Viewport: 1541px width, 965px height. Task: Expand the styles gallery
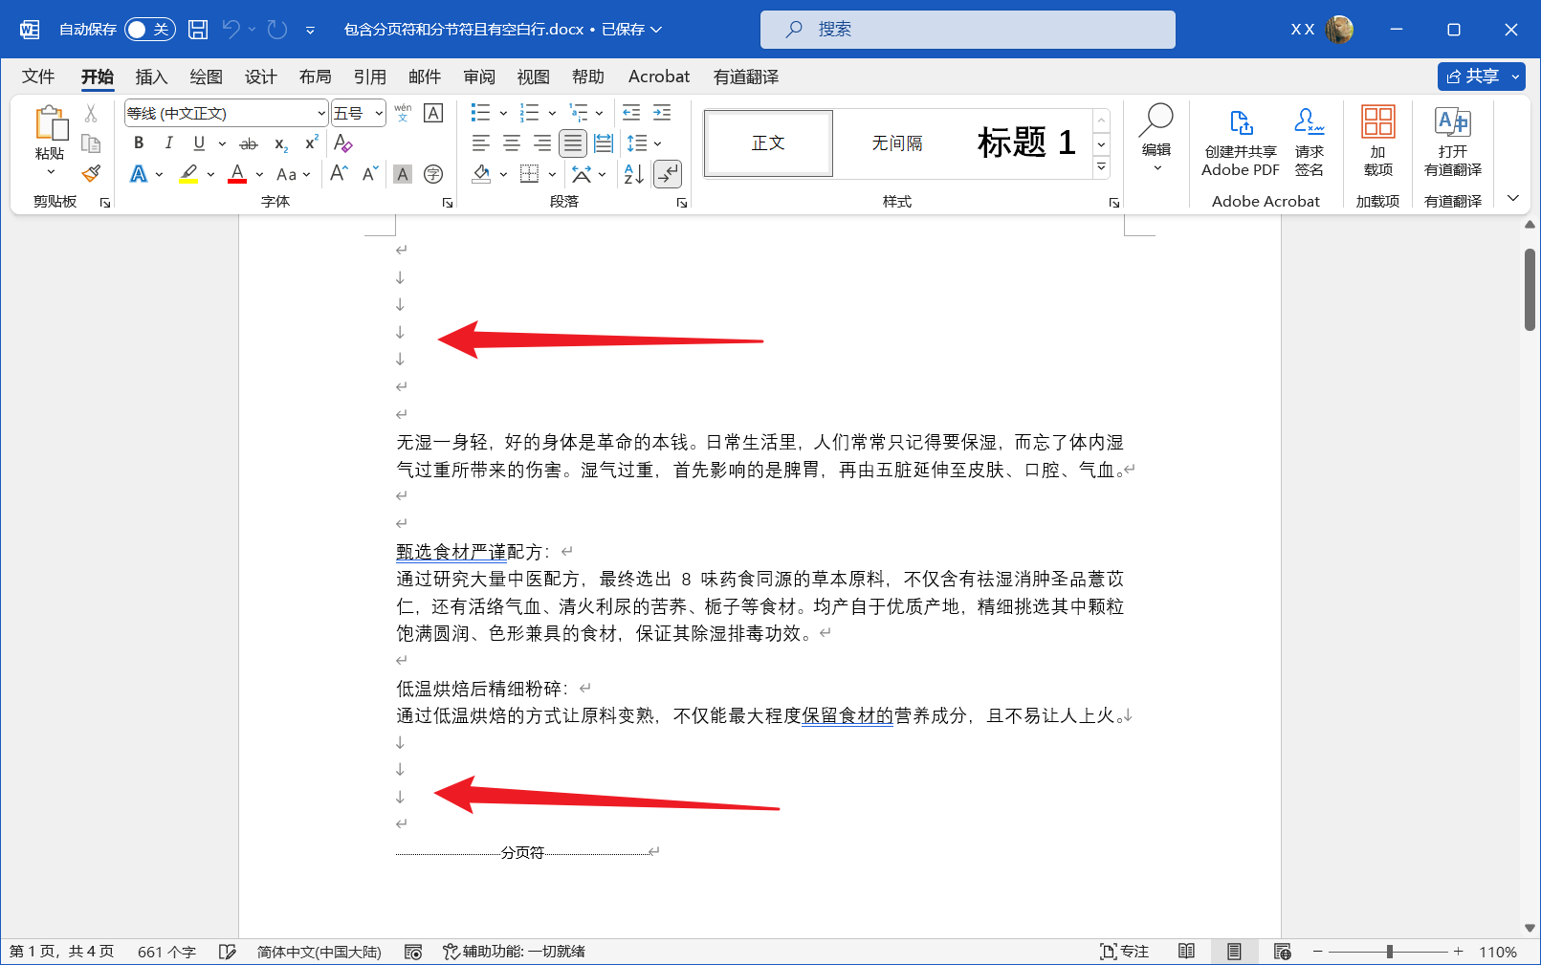tap(1102, 167)
